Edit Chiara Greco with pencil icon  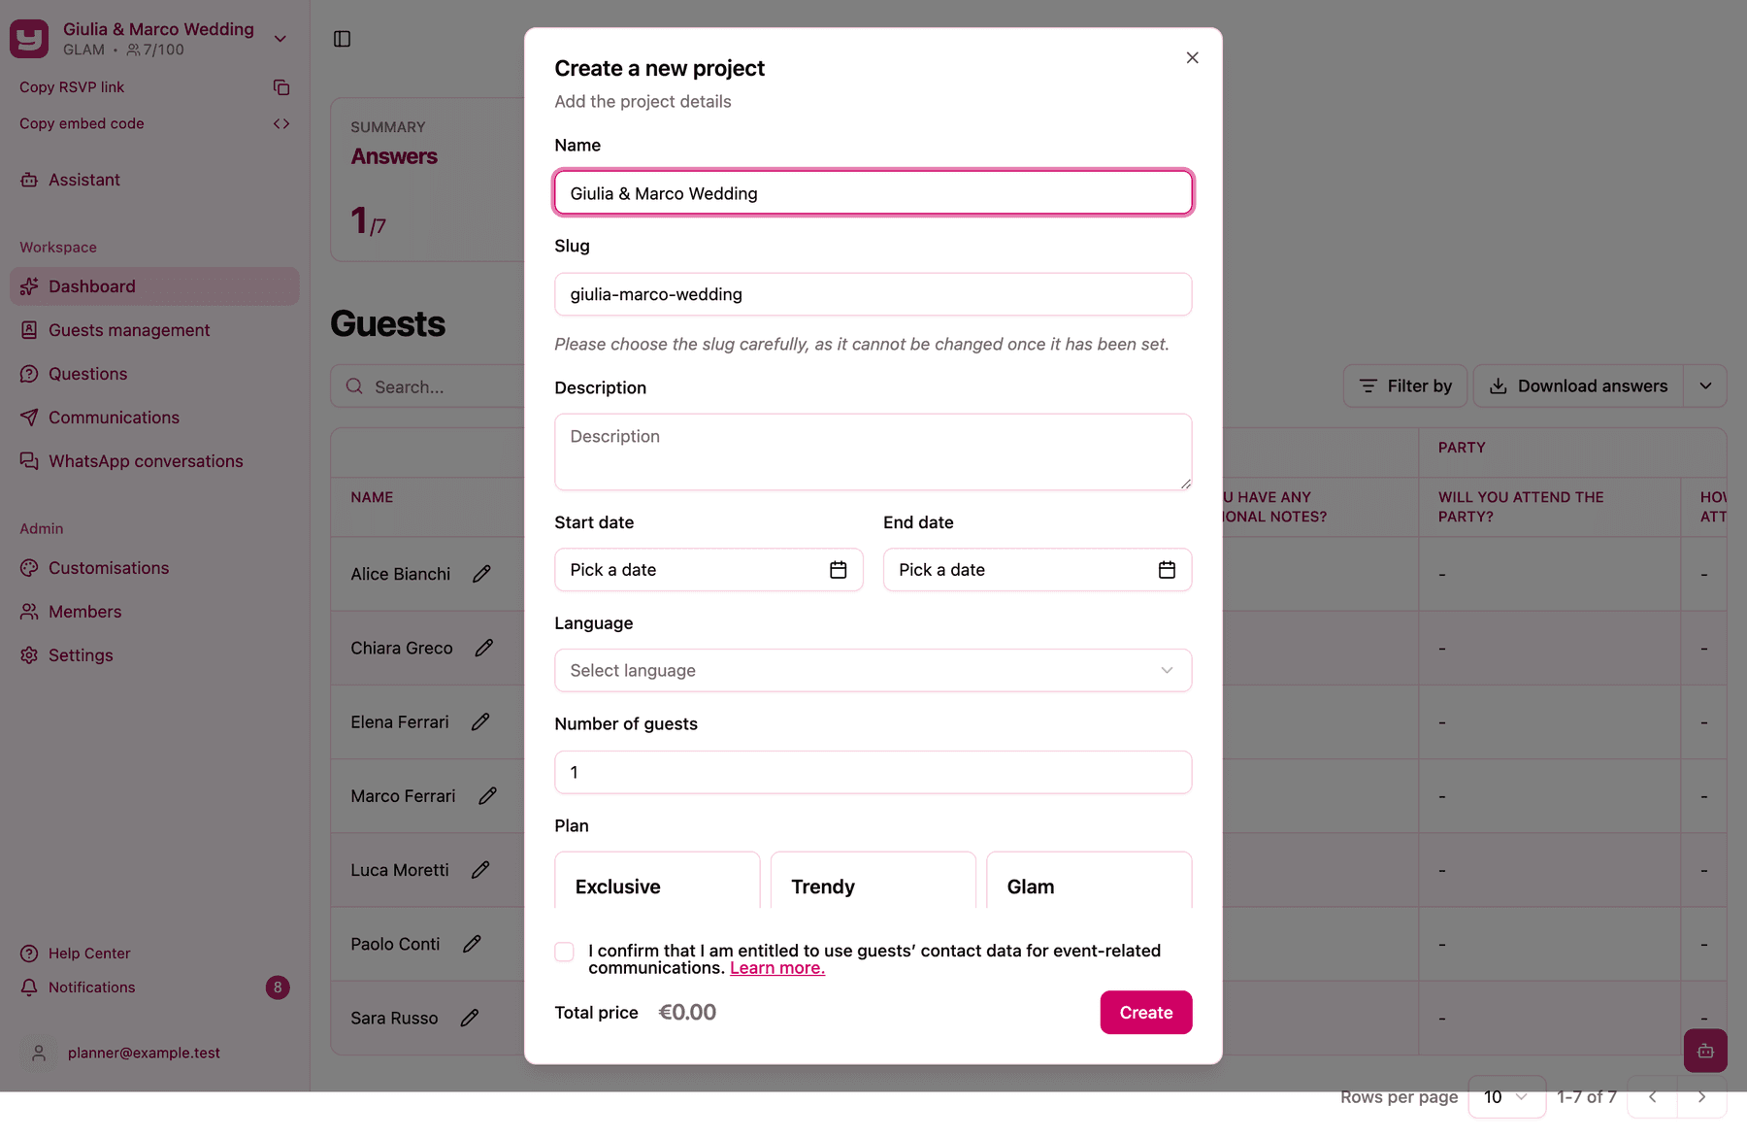click(x=483, y=648)
